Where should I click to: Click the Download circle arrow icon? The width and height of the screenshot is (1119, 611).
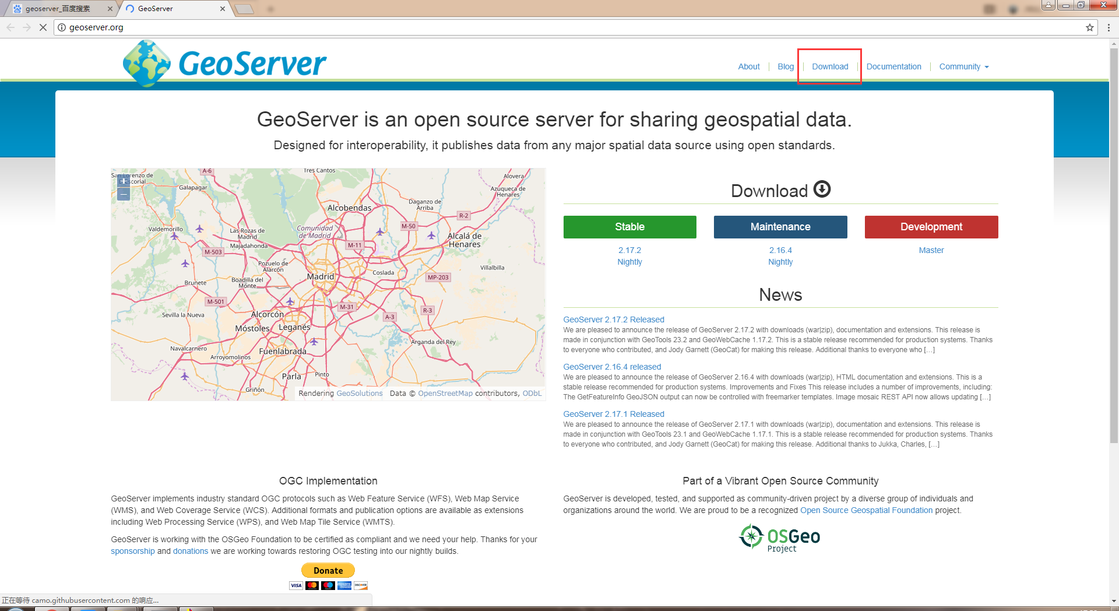822,189
